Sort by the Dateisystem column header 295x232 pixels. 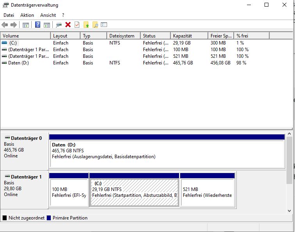point(123,36)
